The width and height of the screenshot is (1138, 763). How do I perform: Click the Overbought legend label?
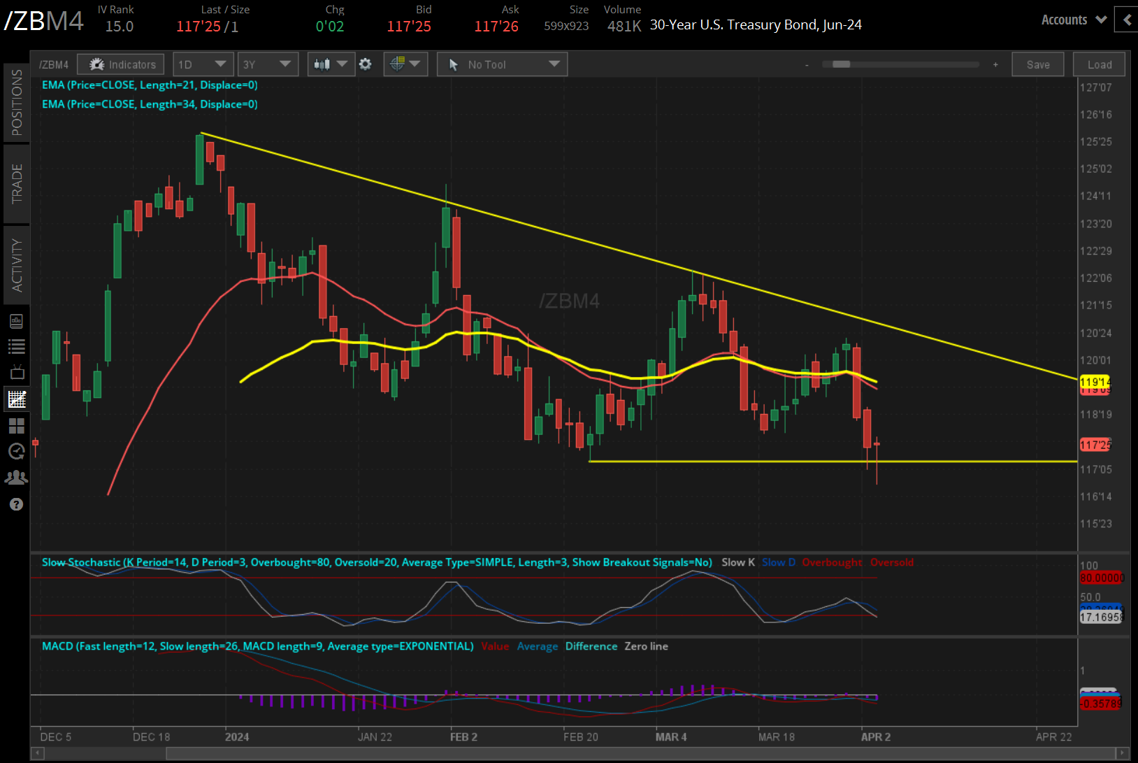point(832,562)
